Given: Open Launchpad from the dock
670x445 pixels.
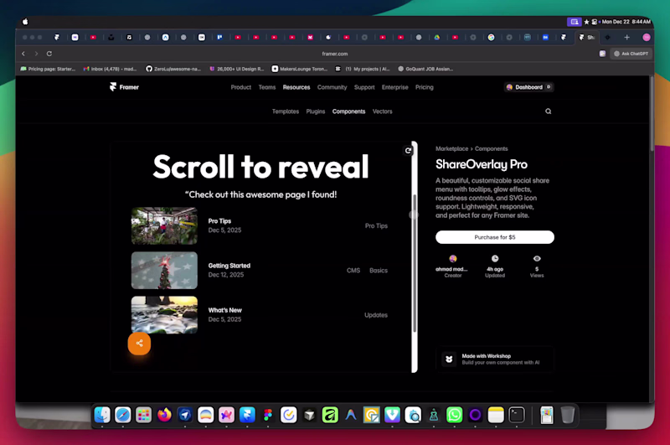Looking at the screenshot, I should (x=143, y=415).
